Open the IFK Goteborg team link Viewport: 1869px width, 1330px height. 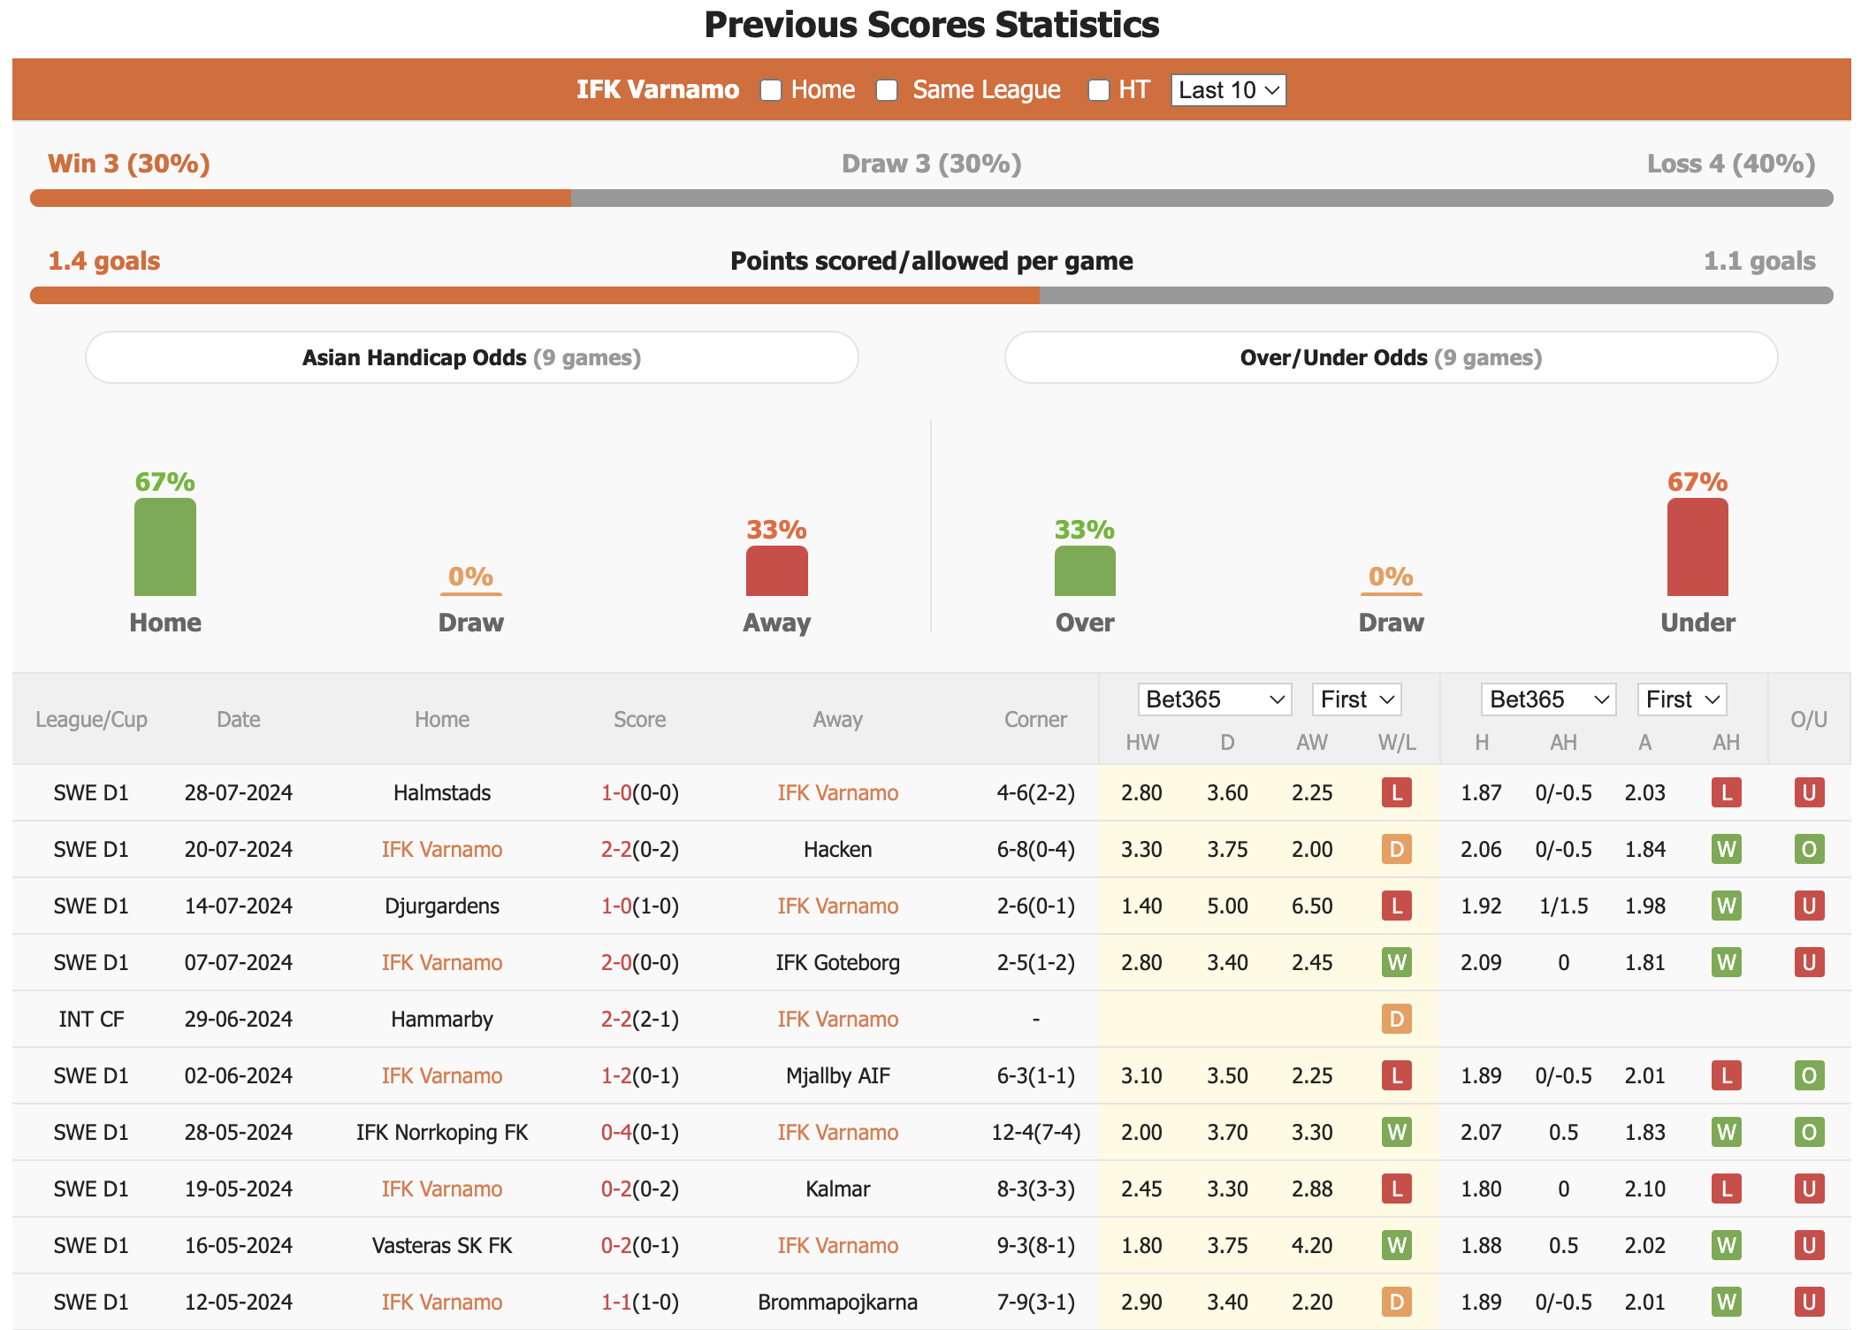tap(838, 962)
